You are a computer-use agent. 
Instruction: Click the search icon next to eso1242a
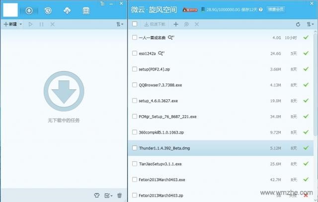(x=161, y=53)
